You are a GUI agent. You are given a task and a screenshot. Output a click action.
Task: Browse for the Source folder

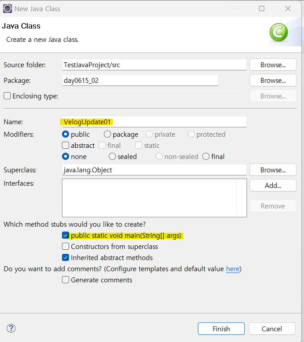[273, 65]
